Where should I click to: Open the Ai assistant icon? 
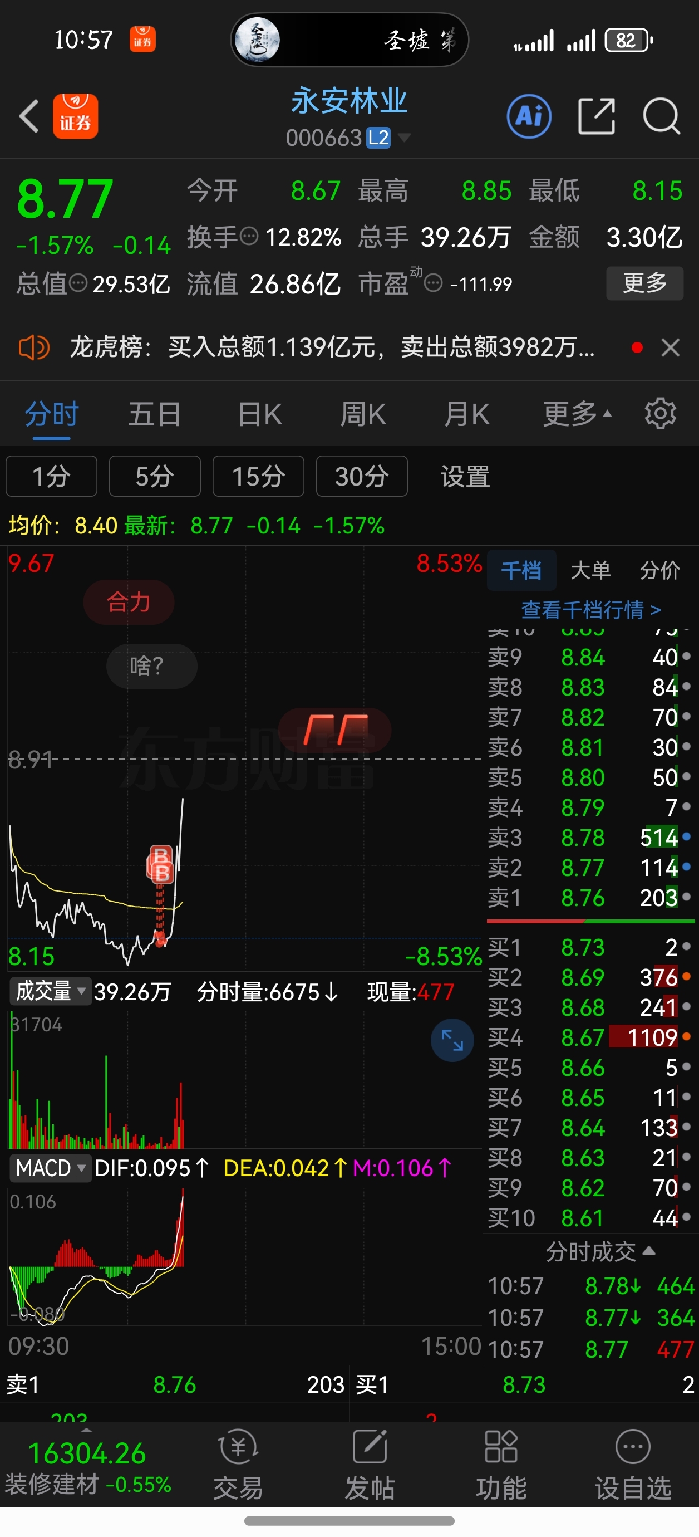pos(529,116)
